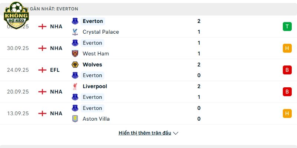Image resolution: width=297 pixels, height=148 pixels.
Task: Open the Wolves team name link
Action: click(x=92, y=64)
